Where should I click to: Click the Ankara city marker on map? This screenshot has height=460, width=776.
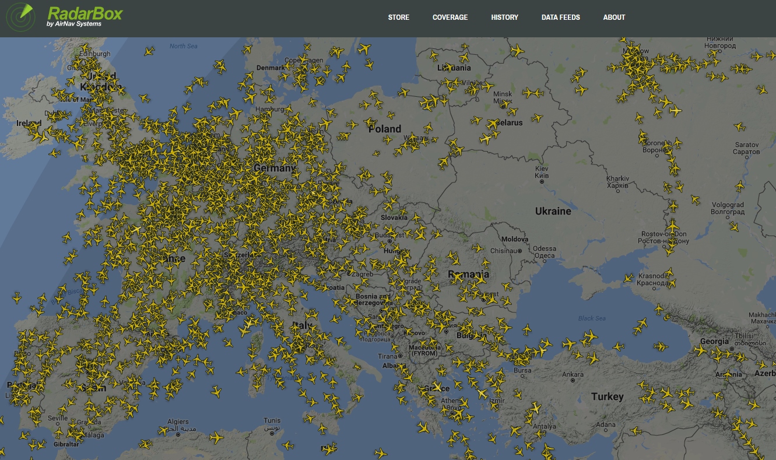pyautogui.click(x=573, y=380)
